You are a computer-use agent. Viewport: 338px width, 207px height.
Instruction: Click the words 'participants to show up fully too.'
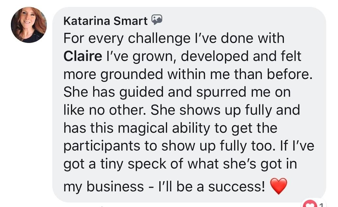point(170,146)
